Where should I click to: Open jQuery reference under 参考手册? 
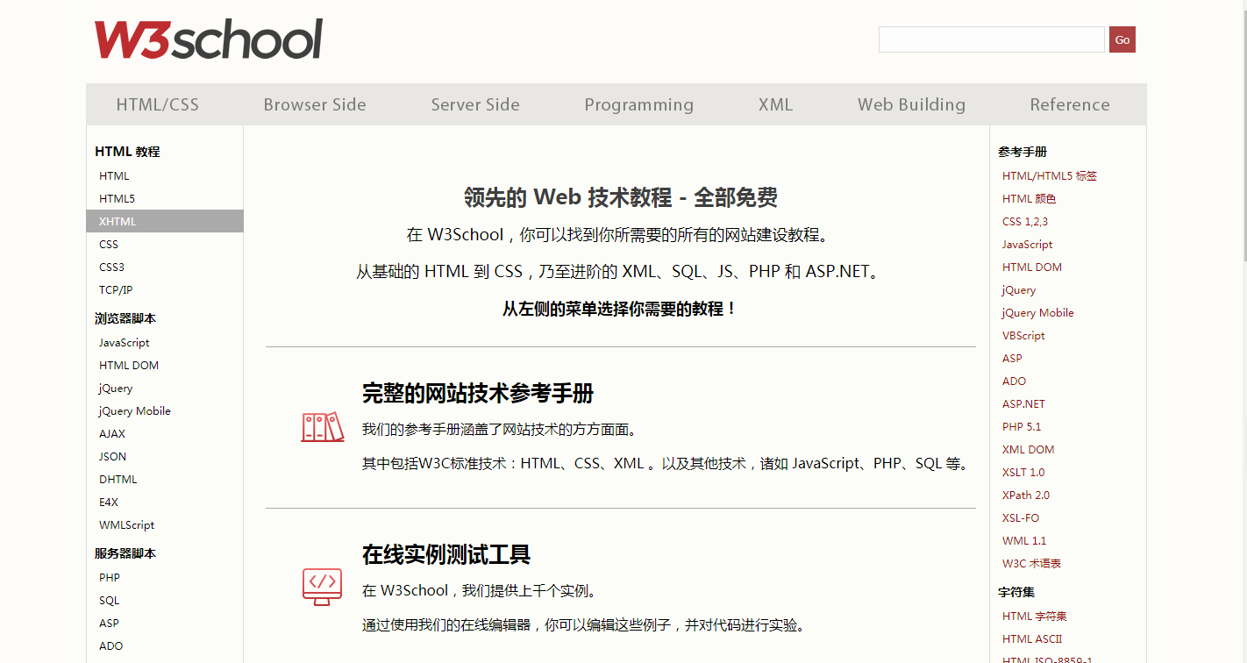click(x=1019, y=290)
